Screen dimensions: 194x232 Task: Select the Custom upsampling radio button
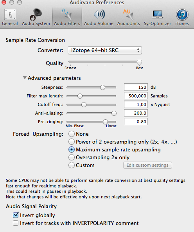[x=72, y=165]
